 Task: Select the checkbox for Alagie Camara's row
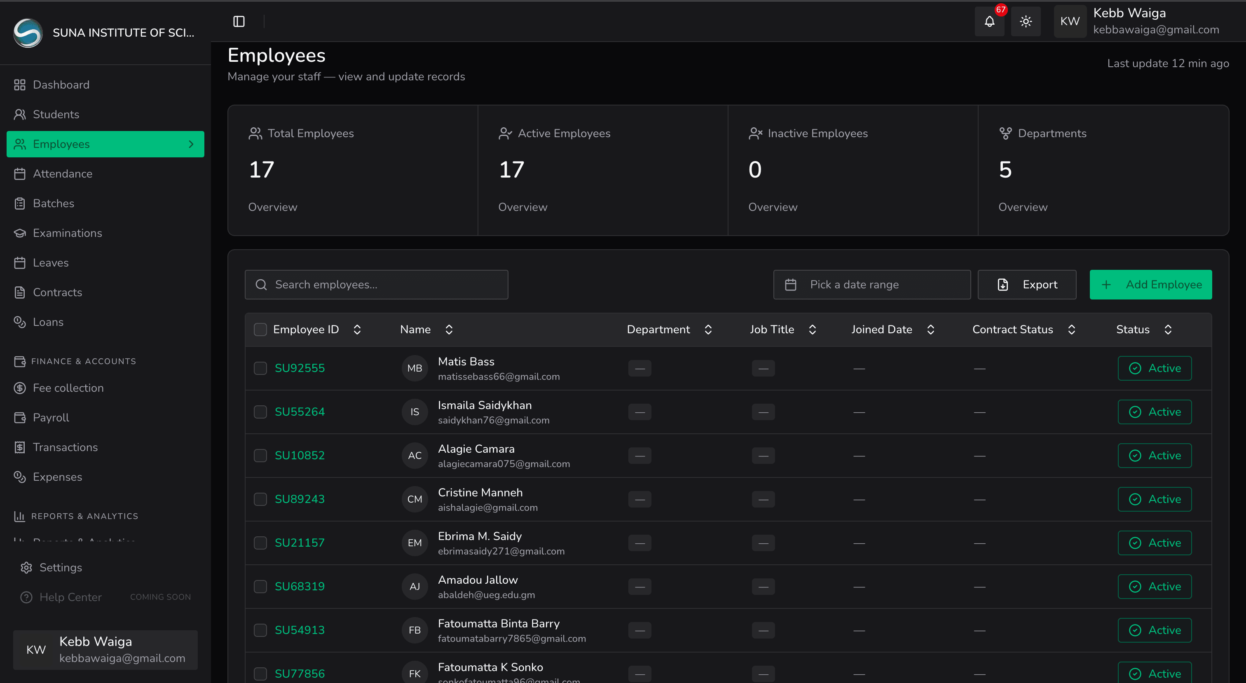coord(260,455)
